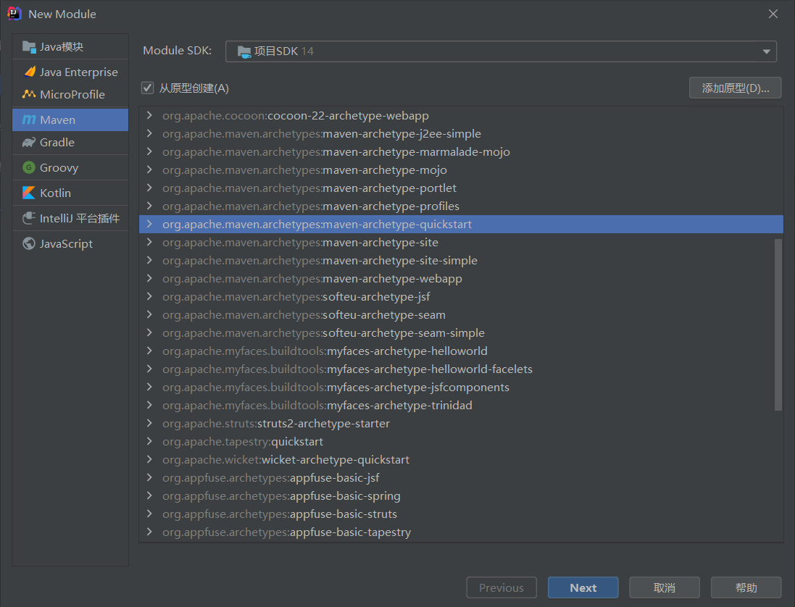Image resolution: width=795 pixels, height=607 pixels.
Task: Click the Java模块 folder icon
Action: click(29, 47)
